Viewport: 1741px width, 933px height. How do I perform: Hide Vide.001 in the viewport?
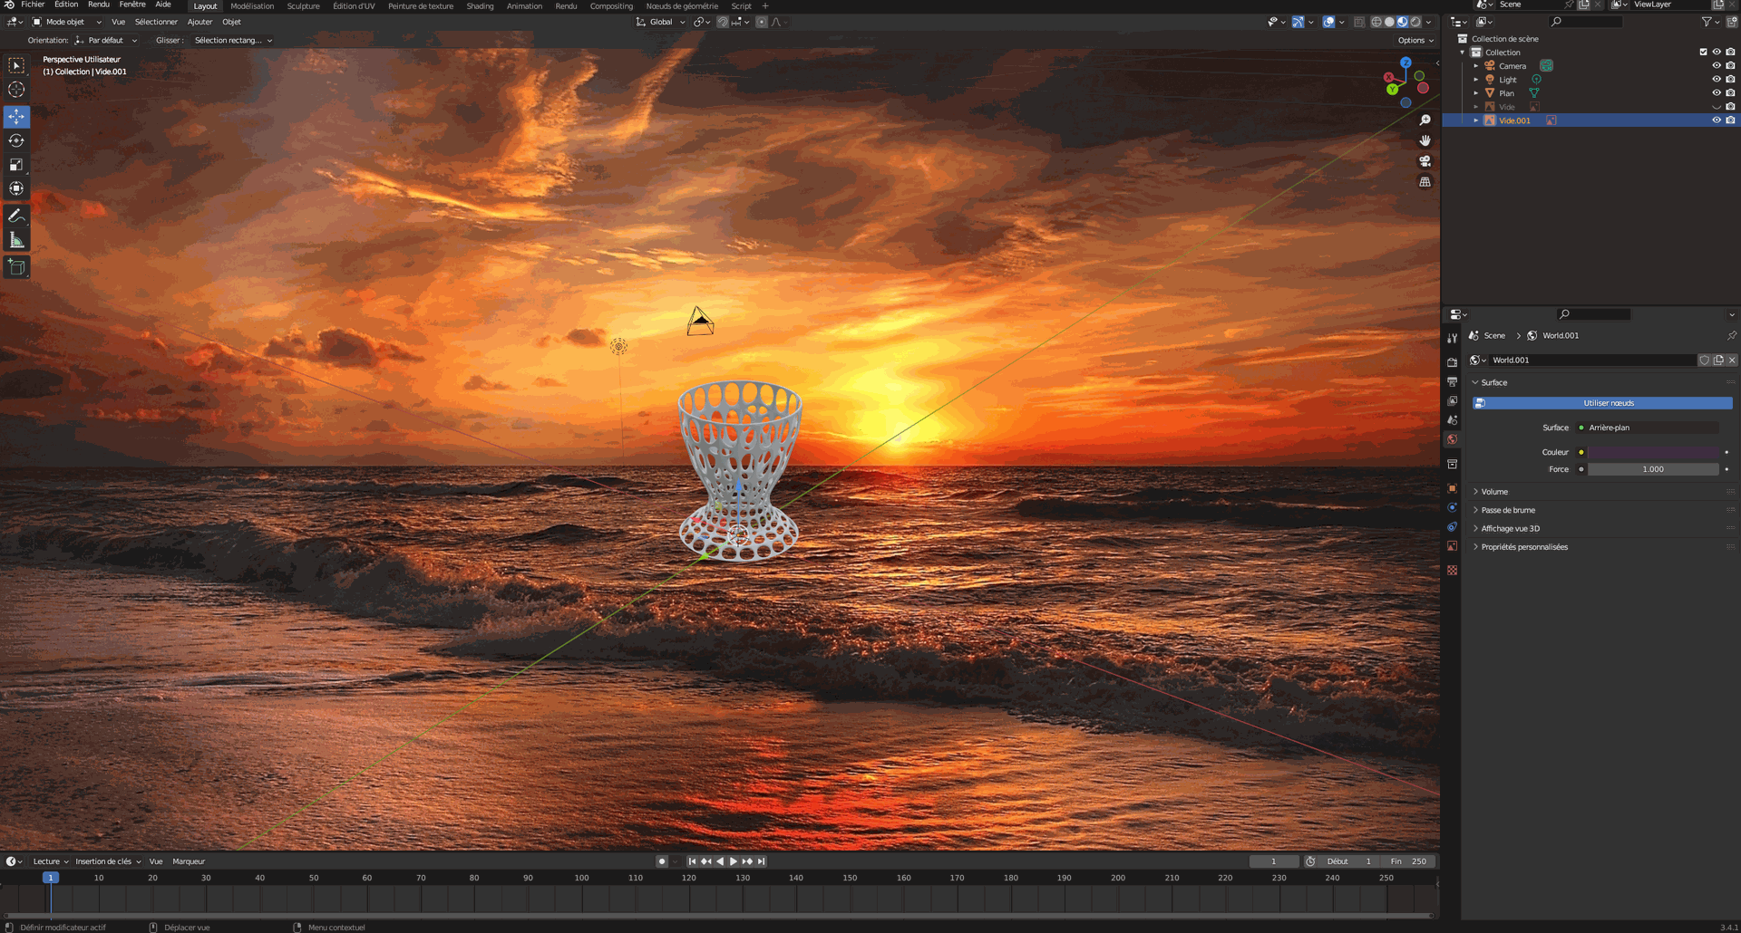[1716, 120]
